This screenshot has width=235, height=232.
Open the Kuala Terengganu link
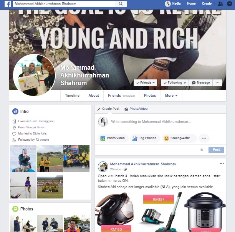tap(42, 121)
